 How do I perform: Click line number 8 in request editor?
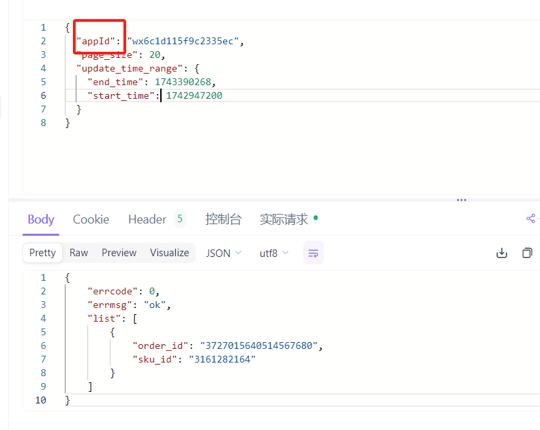coord(44,123)
